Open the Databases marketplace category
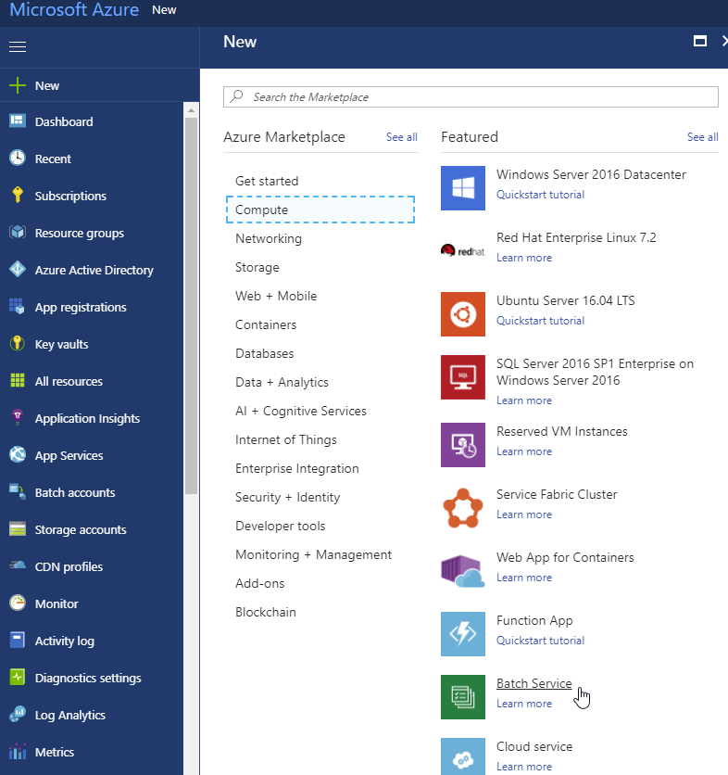Image resolution: width=728 pixels, height=775 pixels. click(265, 354)
